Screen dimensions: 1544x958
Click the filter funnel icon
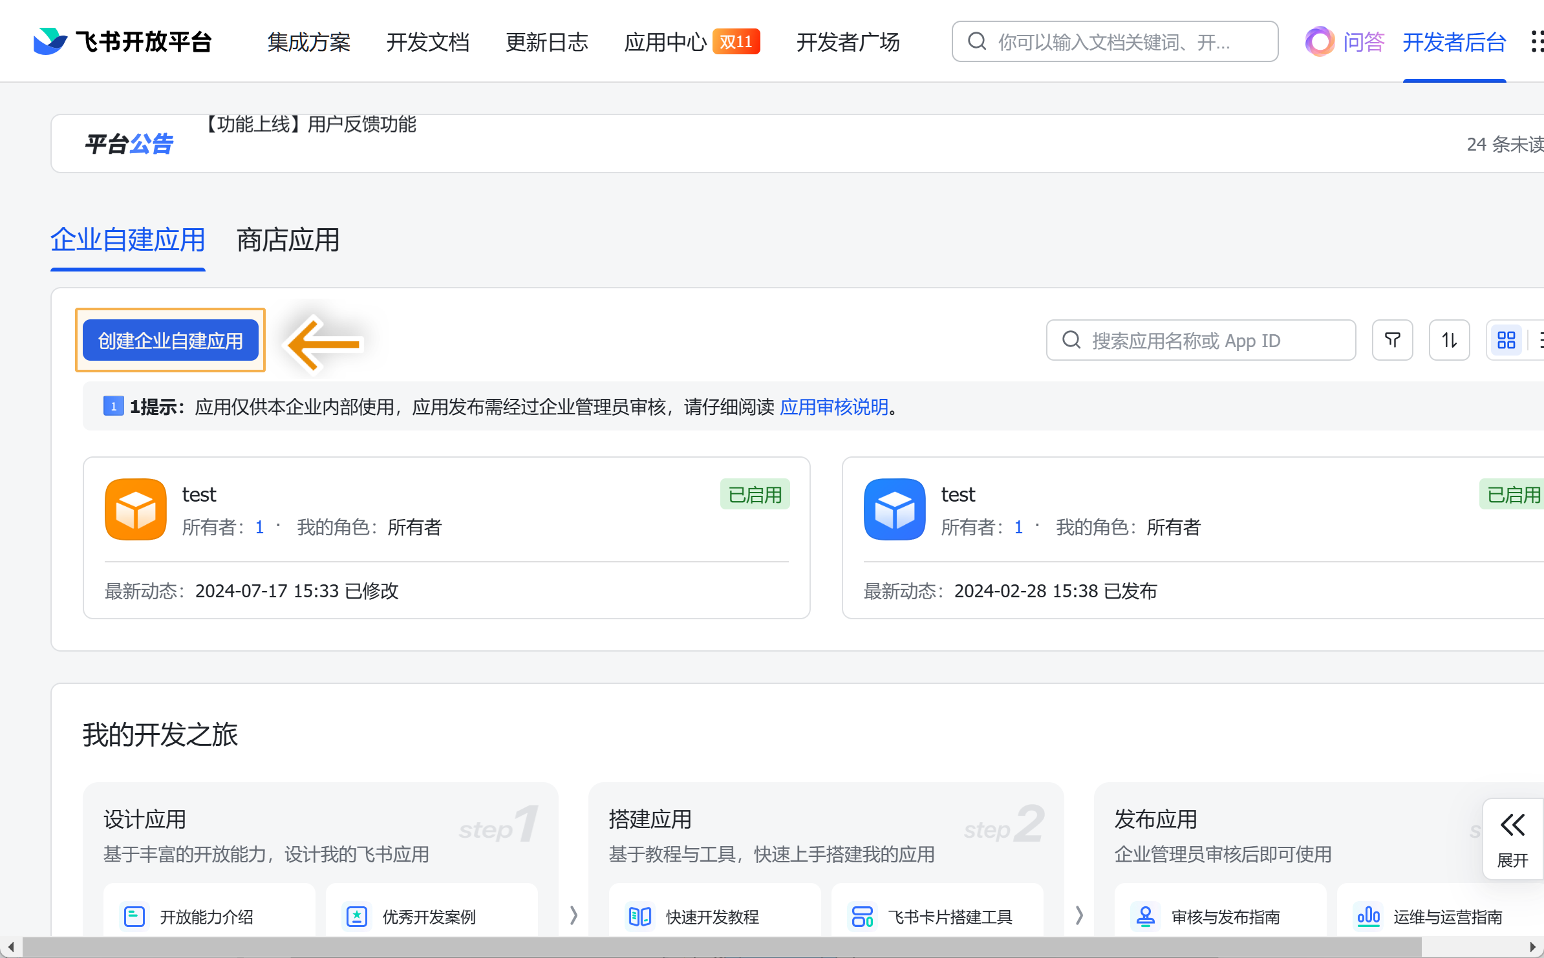tap(1392, 340)
